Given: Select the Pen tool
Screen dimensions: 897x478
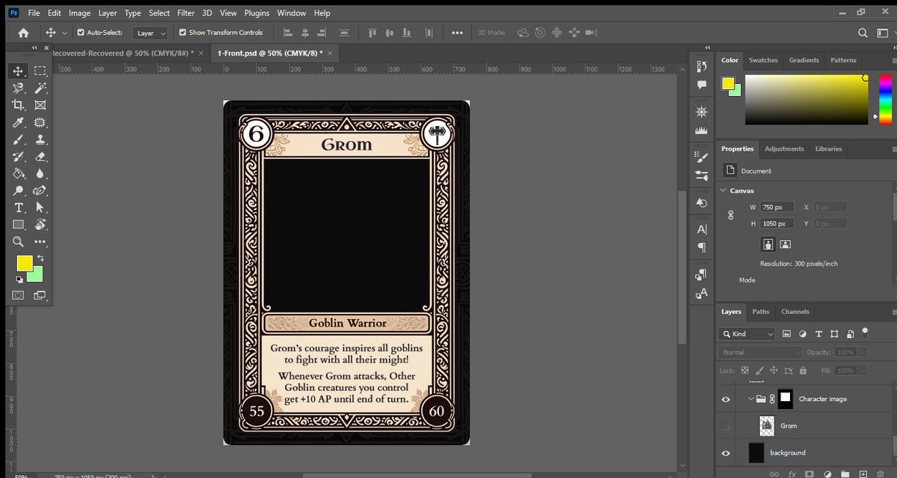Looking at the screenshot, I should coord(40,190).
